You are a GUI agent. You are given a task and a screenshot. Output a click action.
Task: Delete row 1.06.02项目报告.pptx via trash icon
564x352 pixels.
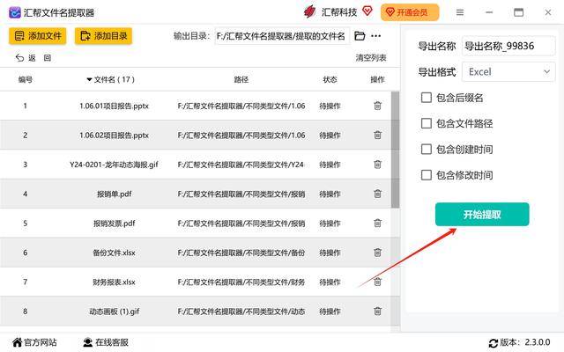coord(377,135)
